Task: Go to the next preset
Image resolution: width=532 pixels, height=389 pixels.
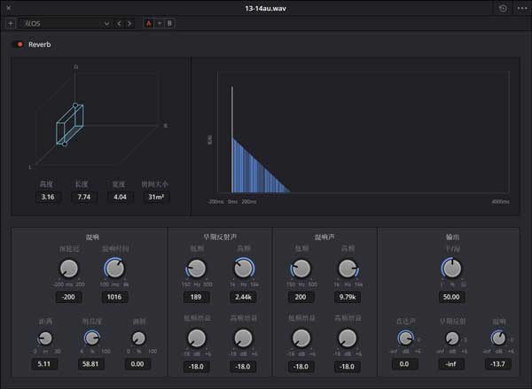Action: click(x=130, y=22)
